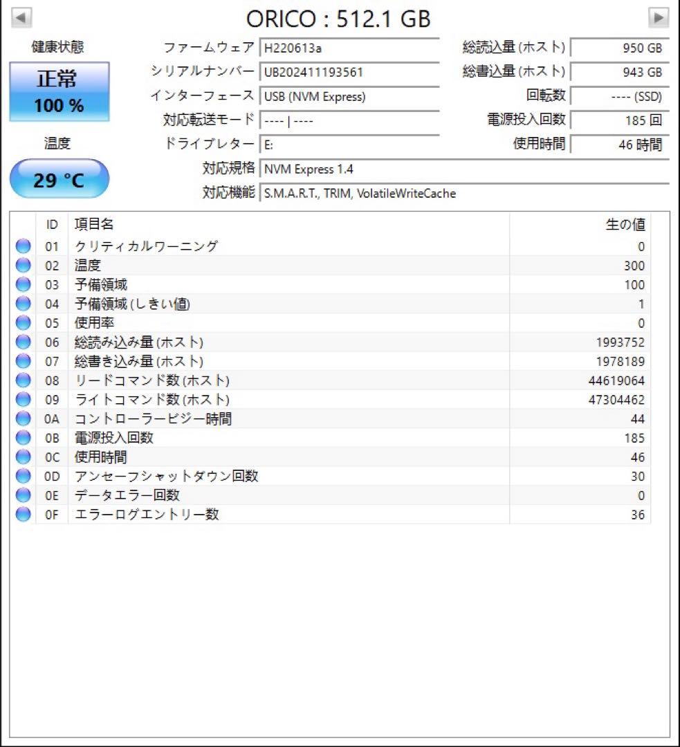The height and width of the screenshot is (747, 680).
Task: Select the リードコマンド数 (ホスト) attribute name
Action: (152, 380)
